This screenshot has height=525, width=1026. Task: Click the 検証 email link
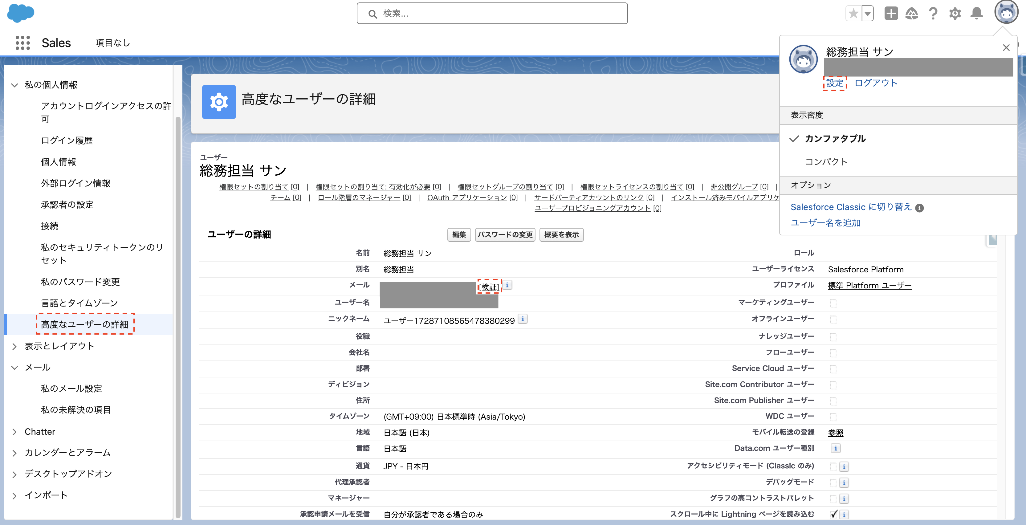click(488, 287)
